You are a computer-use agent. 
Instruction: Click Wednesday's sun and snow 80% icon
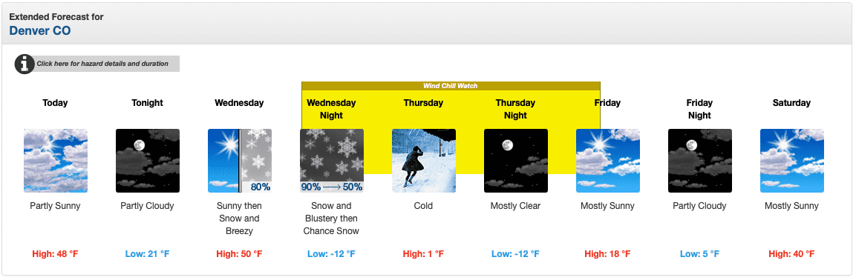(x=240, y=161)
